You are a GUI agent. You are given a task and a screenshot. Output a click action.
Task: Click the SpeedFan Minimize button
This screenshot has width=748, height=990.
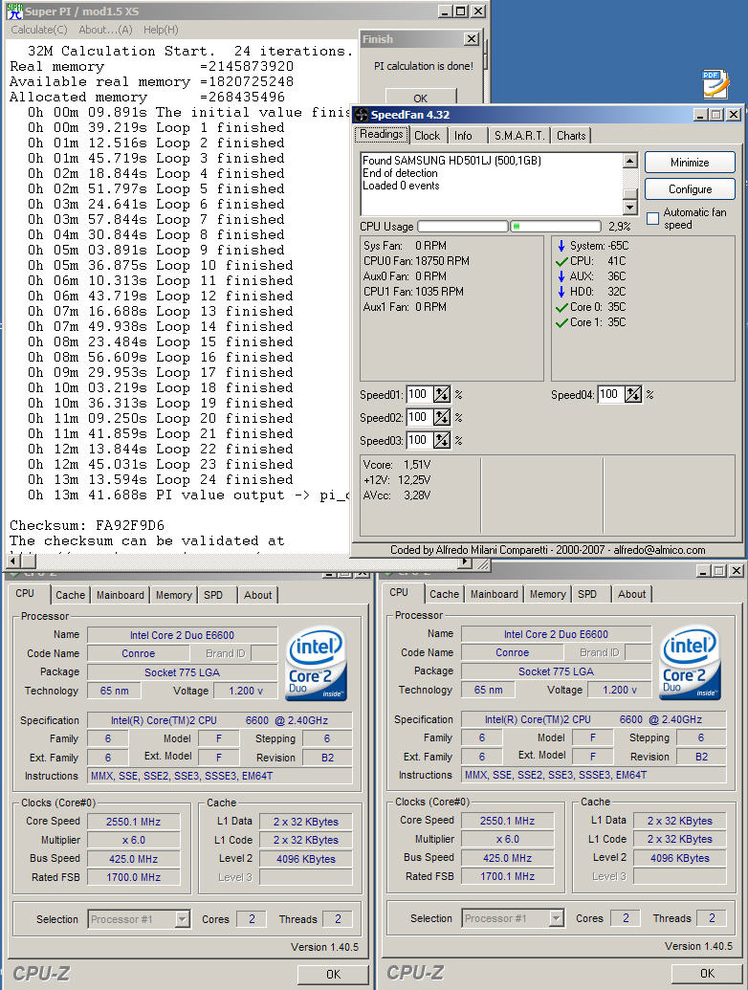pos(690,163)
